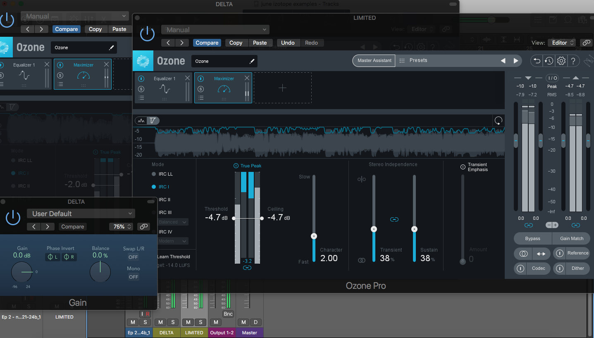Select previous preset with left triangle arrow
This screenshot has height=338, width=594.
tap(503, 61)
